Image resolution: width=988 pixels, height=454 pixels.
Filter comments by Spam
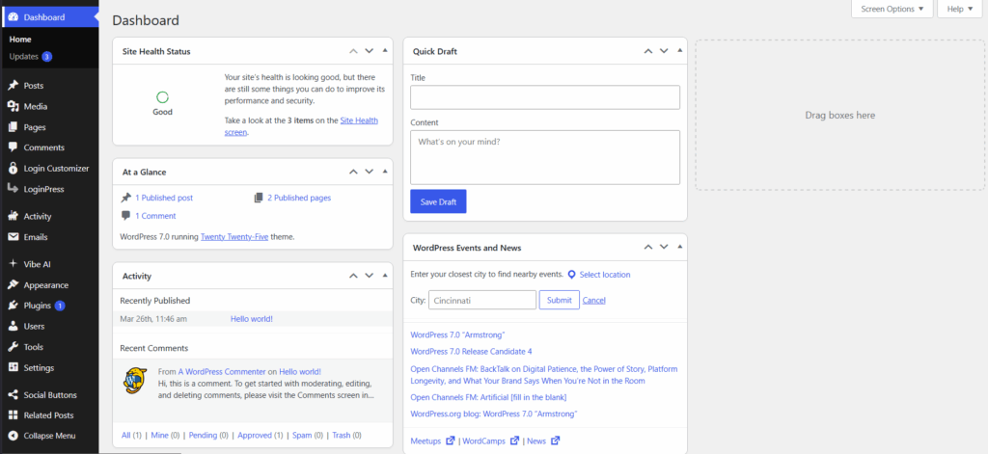coord(301,435)
